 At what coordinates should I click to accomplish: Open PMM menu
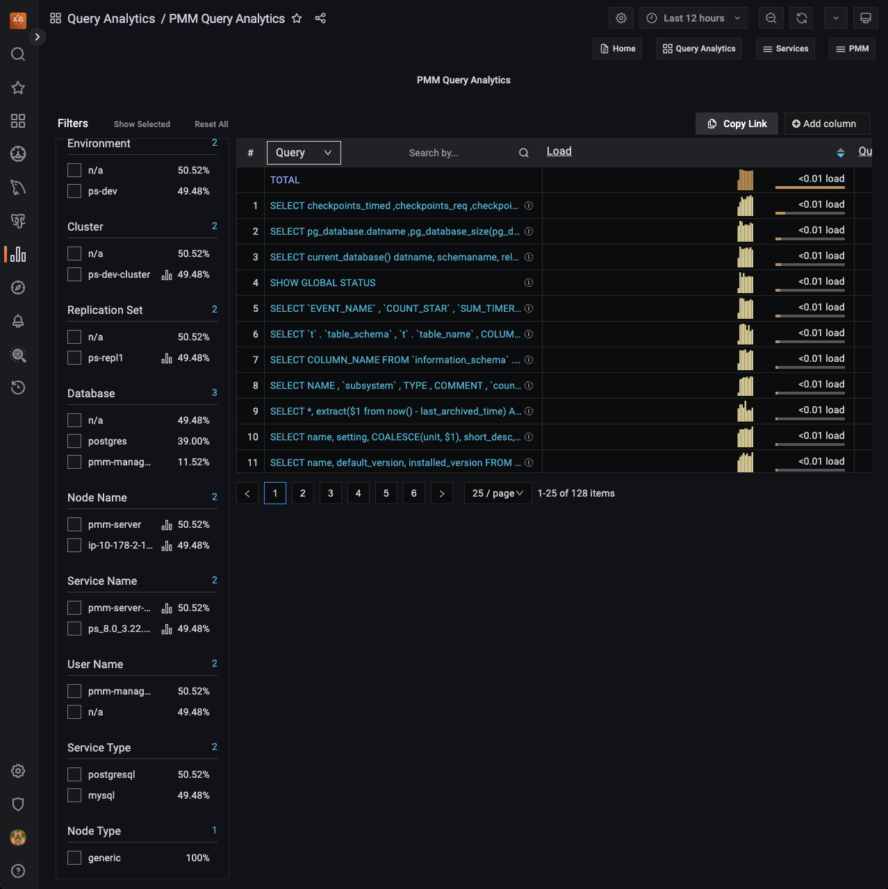[x=852, y=49]
